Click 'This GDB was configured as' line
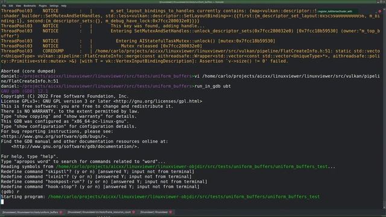386x217 pixels. (65, 121)
